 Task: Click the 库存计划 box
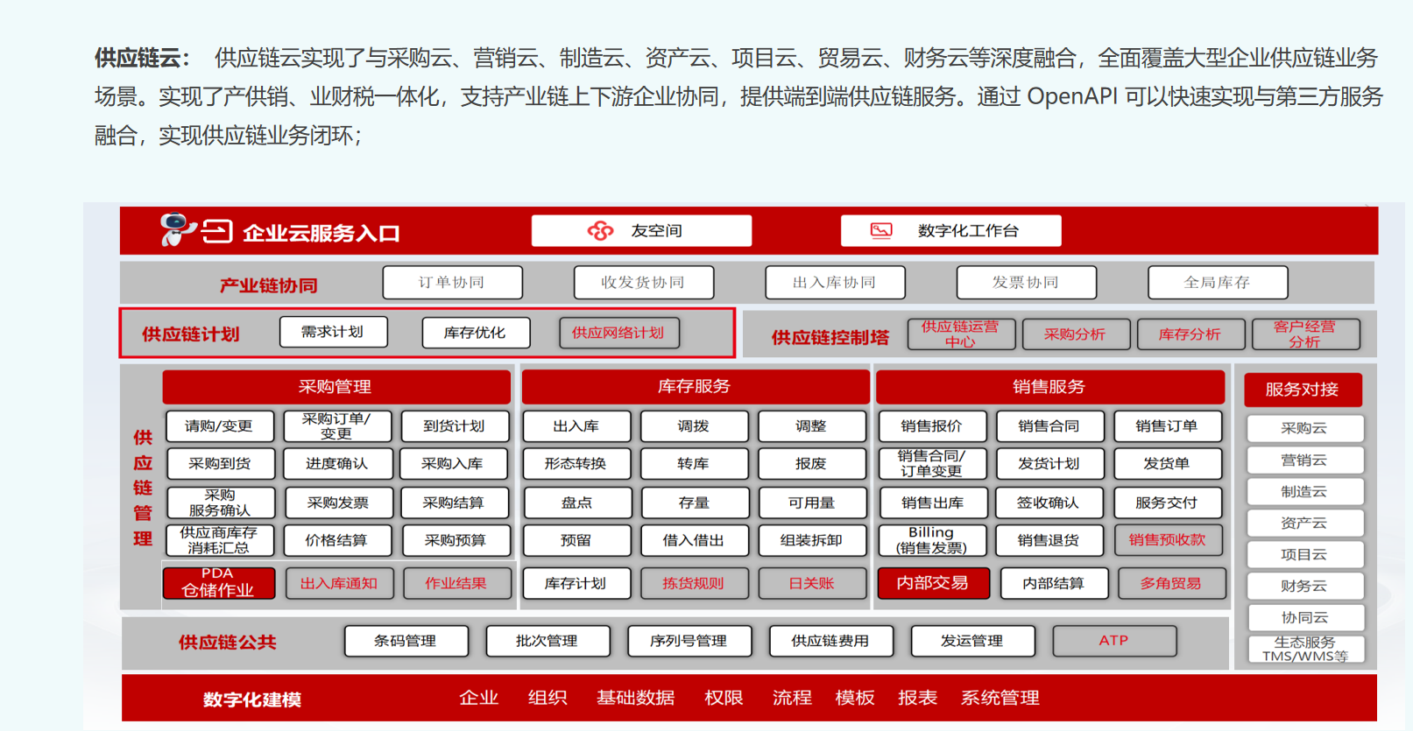point(576,583)
